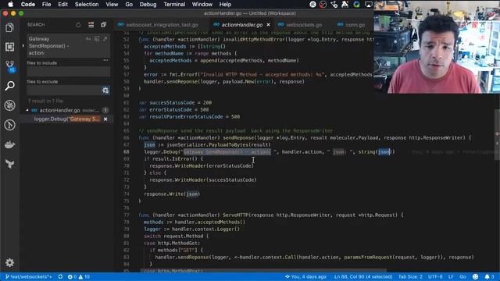
Task: Click 'Tab Size: 2' indentation setting
Action: 410,277
